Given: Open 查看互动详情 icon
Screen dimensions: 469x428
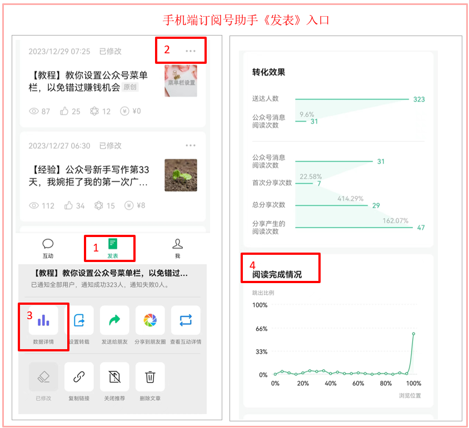Looking at the screenshot, I should coord(186,320).
